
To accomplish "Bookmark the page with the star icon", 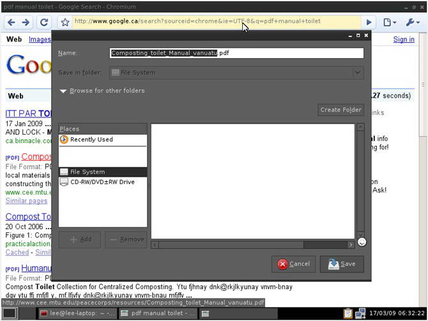I will [65, 22].
